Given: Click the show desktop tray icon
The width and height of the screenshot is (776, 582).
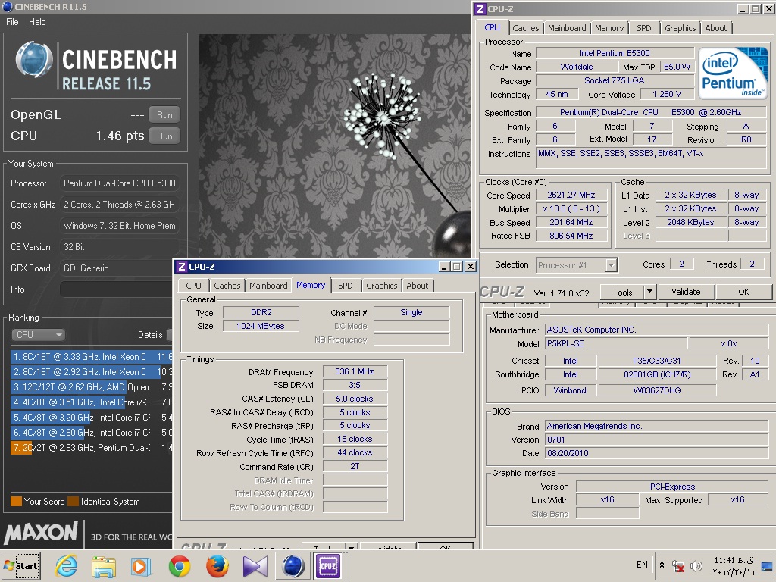Looking at the screenshot, I should coord(768,565).
